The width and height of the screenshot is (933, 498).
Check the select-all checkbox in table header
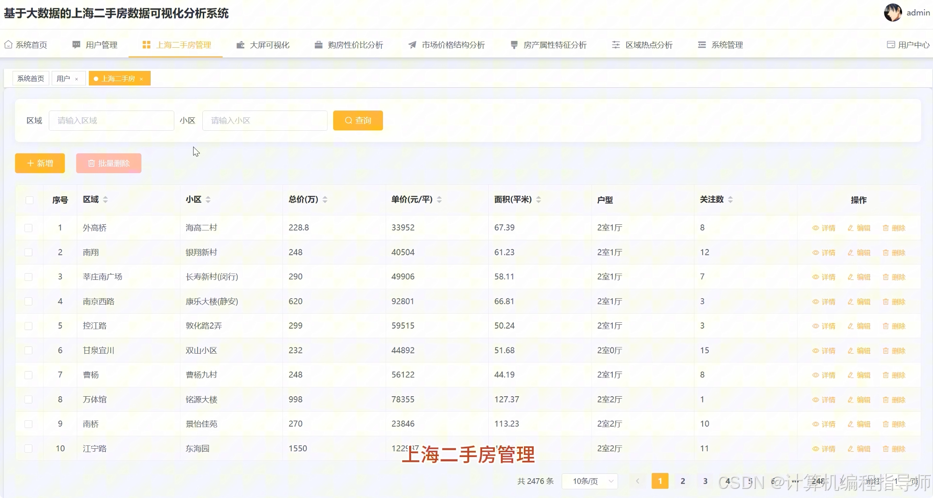pyautogui.click(x=29, y=200)
